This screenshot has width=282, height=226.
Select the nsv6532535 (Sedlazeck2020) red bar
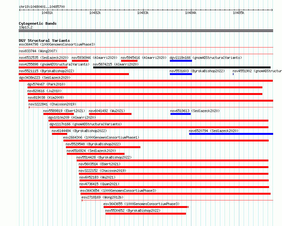[x=43, y=61]
